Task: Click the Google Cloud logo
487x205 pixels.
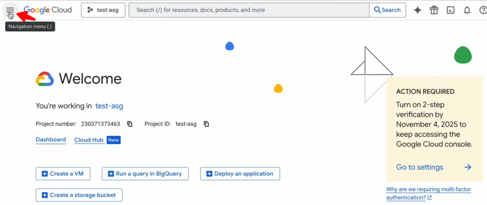Action: point(48,10)
